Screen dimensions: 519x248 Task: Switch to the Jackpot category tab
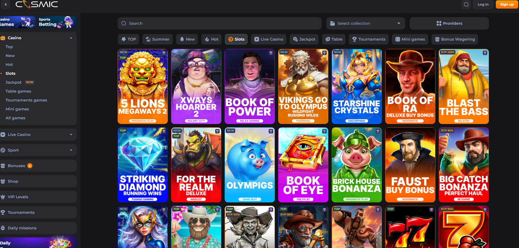[304, 39]
